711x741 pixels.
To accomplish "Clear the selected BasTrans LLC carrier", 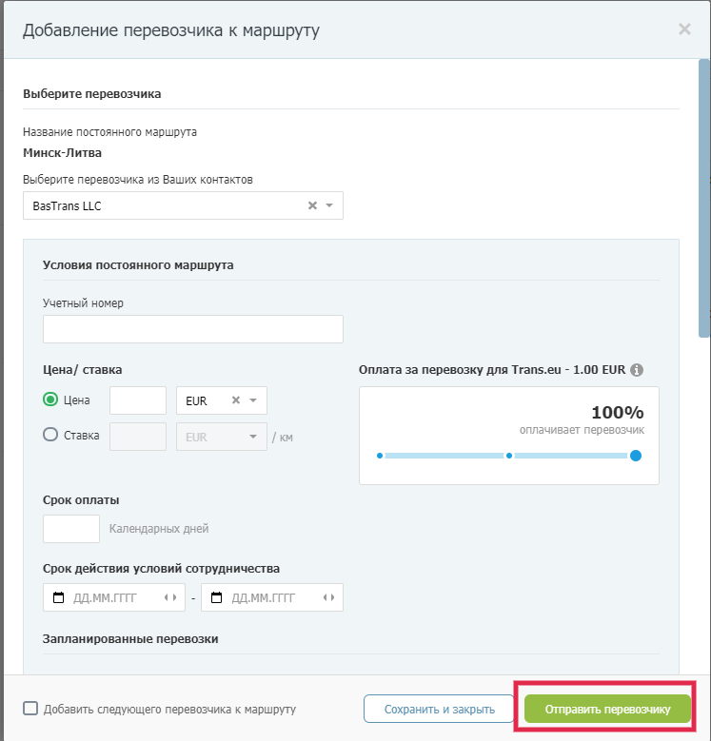I will [312, 205].
